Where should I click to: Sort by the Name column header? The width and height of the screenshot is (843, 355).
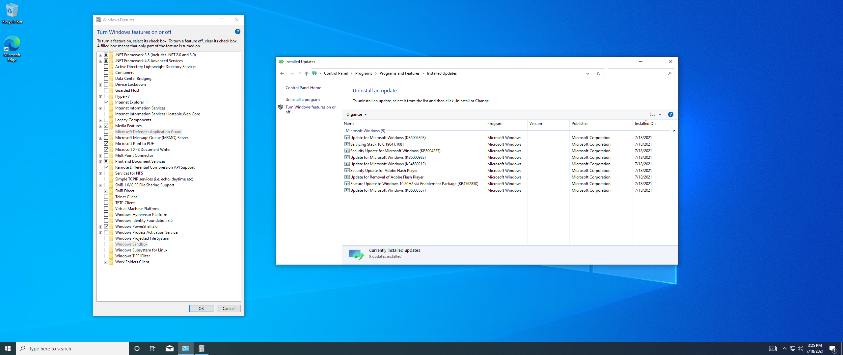click(413, 124)
